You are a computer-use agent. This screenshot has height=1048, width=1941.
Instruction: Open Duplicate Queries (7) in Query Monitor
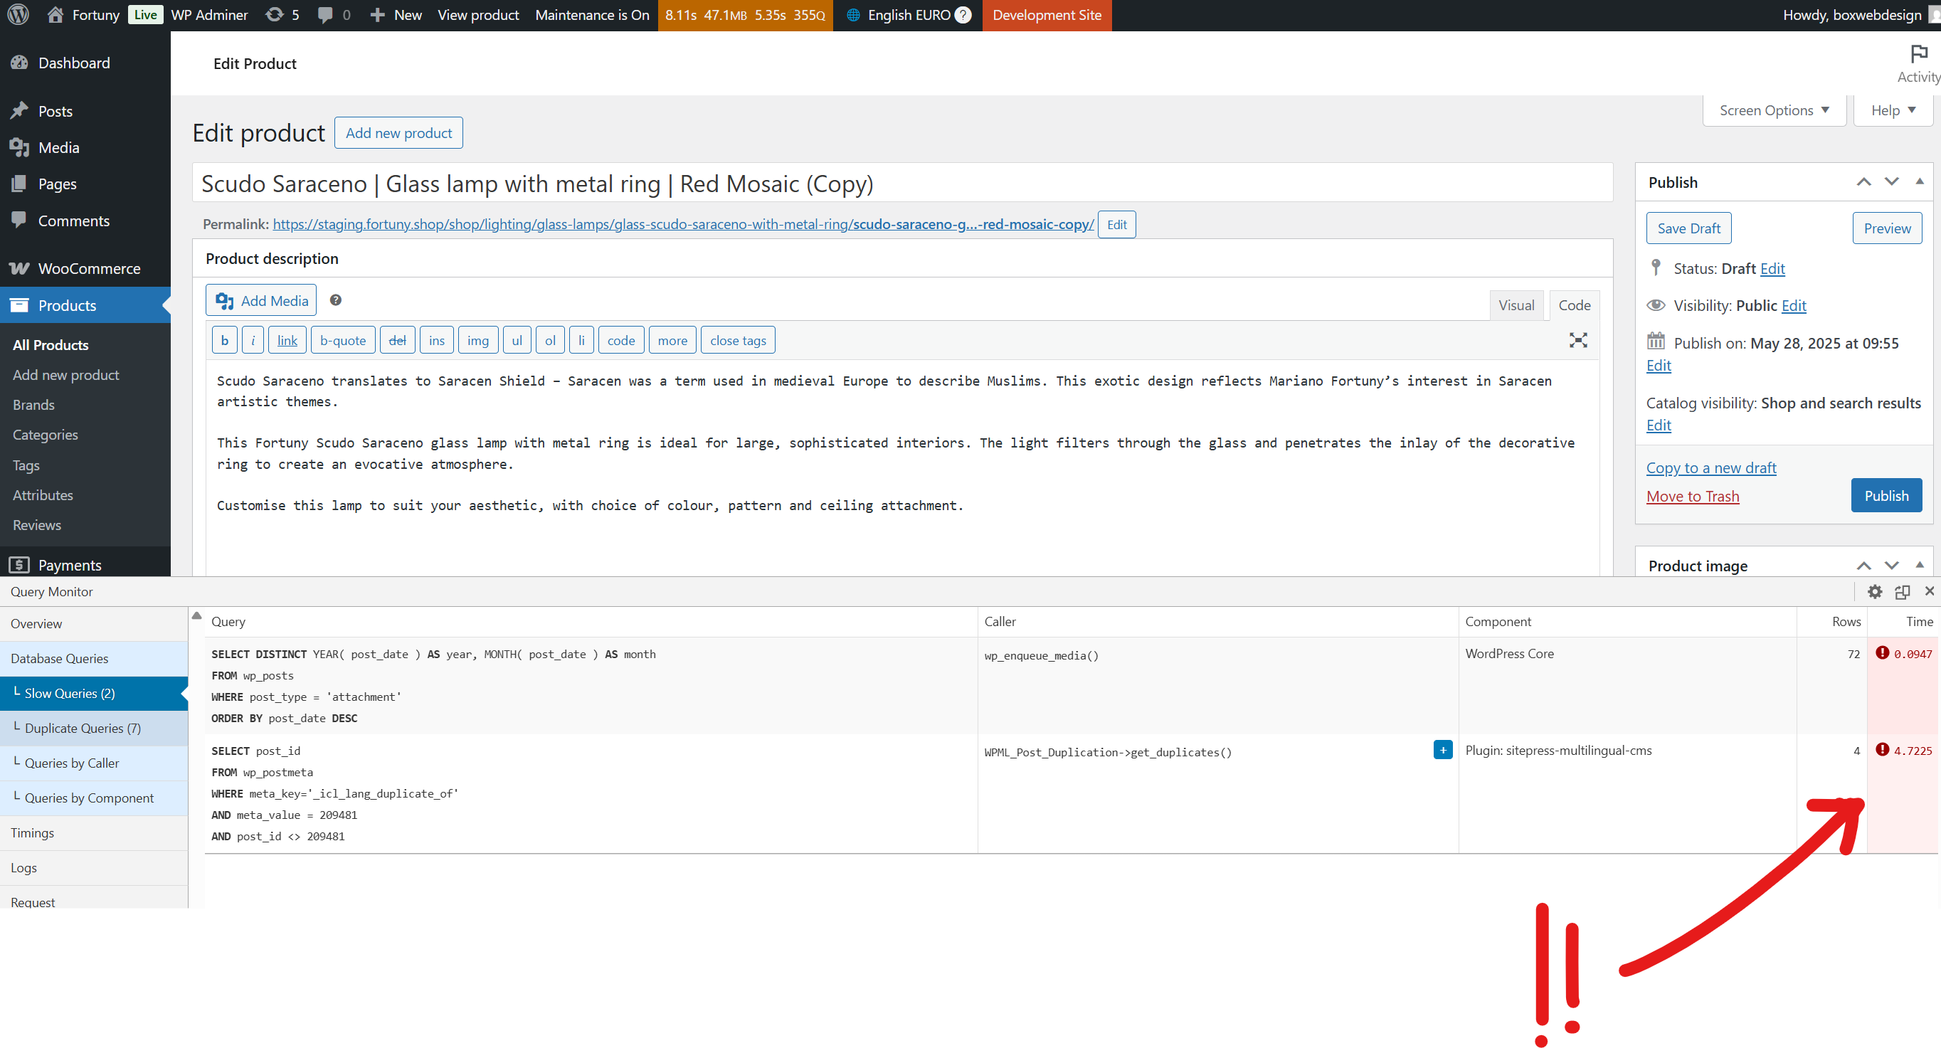coord(83,728)
